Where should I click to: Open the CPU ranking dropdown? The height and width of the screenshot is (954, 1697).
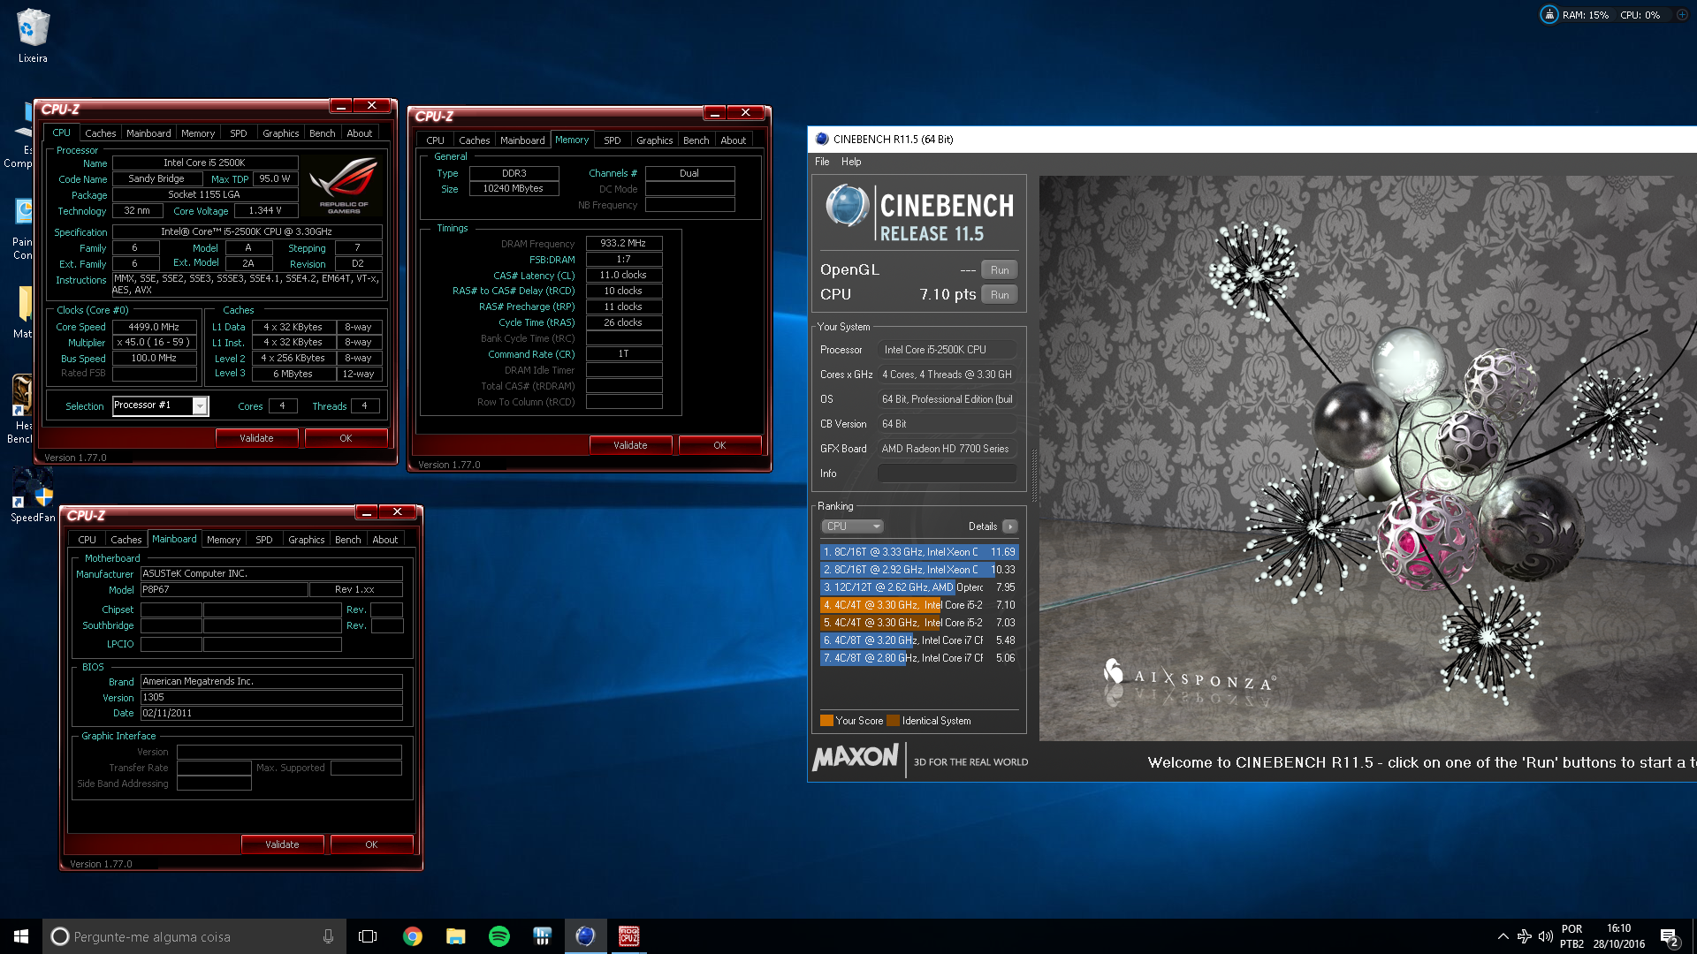pyautogui.click(x=852, y=526)
